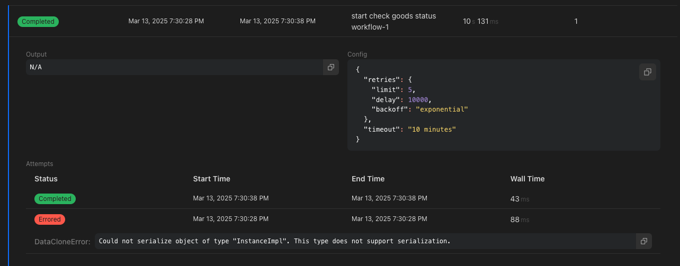Click the DataCloneError message field
The width and height of the screenshot is (680, 266).
click(x=364, y=241)
